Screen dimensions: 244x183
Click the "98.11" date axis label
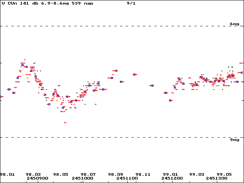(x=143, y=174)
